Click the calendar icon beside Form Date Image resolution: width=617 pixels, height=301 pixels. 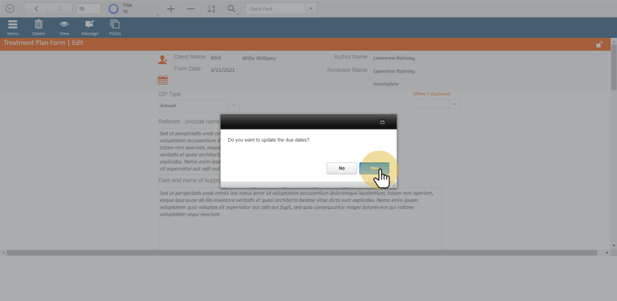(x=163, y=80)
